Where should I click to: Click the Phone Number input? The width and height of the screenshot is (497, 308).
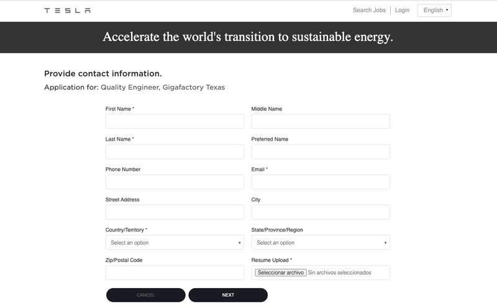tap(175, 182)
